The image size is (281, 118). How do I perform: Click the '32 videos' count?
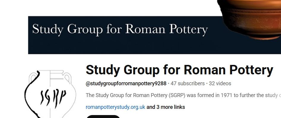coord(220,83)
